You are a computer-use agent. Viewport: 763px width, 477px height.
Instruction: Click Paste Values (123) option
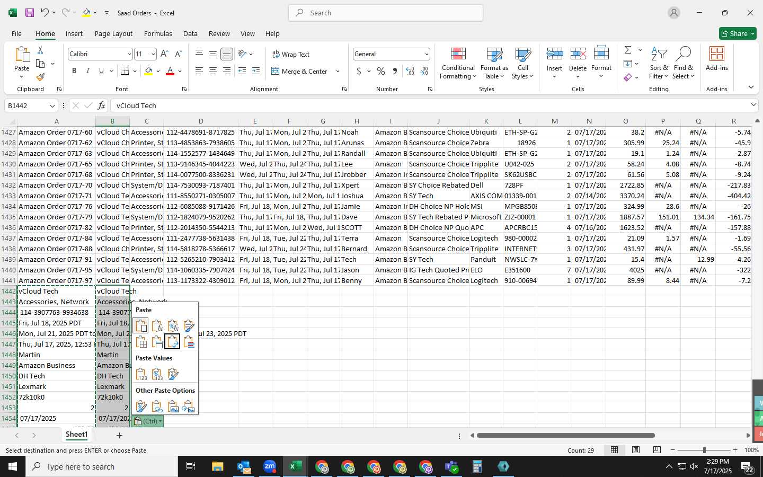[x=141, y=374]
